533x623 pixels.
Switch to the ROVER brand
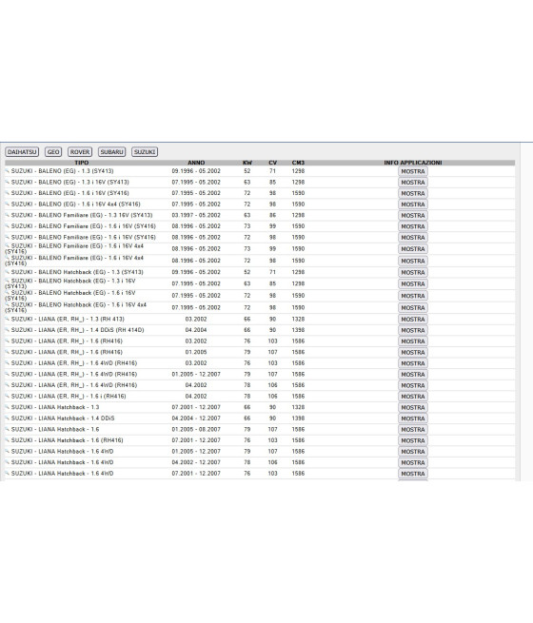80,152
